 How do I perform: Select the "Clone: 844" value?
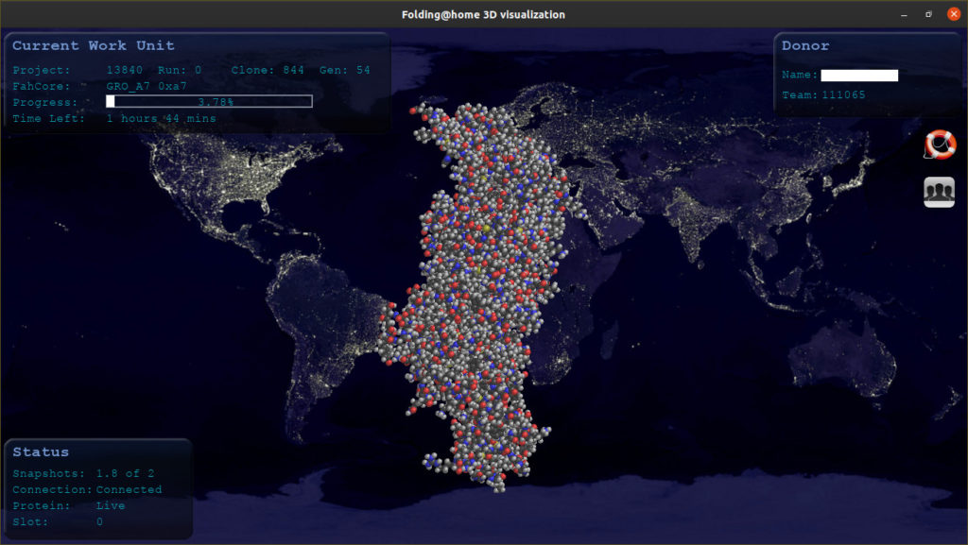(268, 70)
